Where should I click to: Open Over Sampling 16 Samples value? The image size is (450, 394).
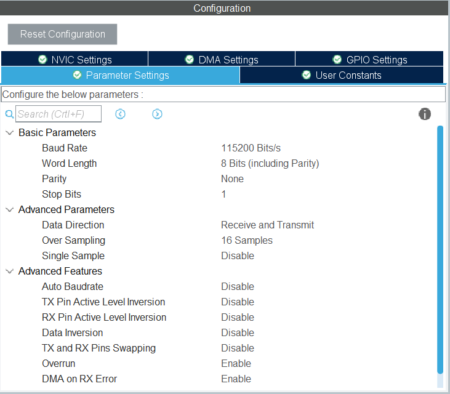247,241
